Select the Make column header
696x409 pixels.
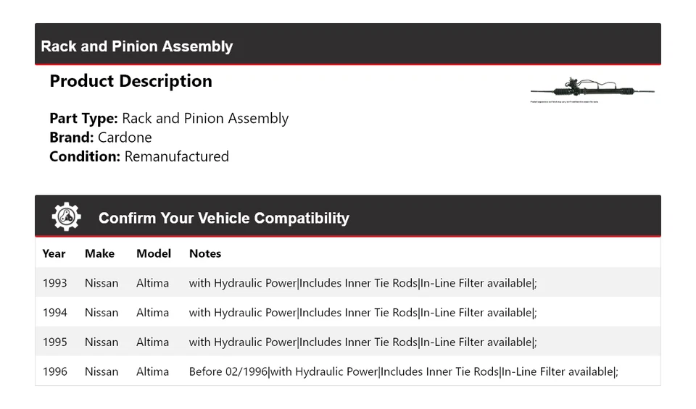[99, 253]
